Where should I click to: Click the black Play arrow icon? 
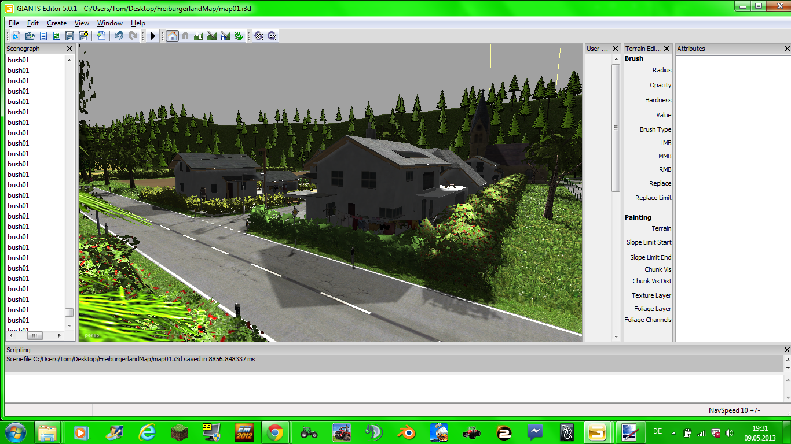coord(153,36)
